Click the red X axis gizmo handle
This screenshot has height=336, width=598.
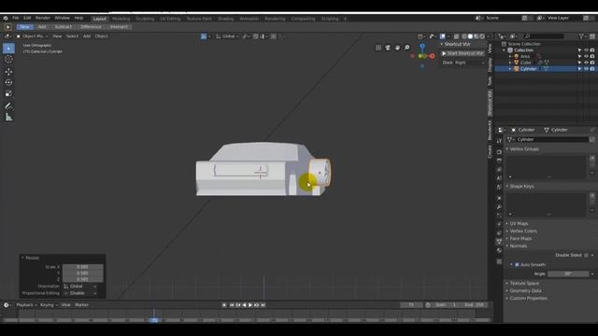(x=432, y=56)
